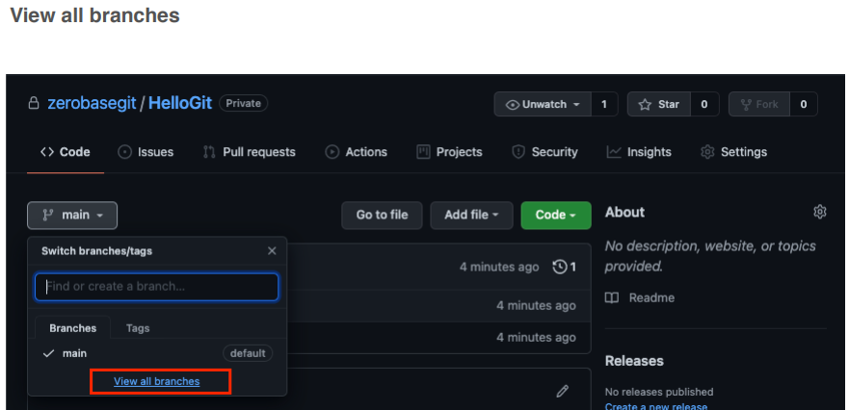Viewport: 849px width, 410px height.
Task: Open the watchers count of 1
Action: point(604,104)
